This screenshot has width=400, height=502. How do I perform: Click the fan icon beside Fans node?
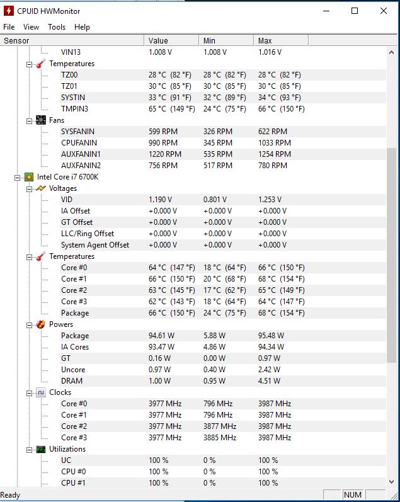pos(41,120)
